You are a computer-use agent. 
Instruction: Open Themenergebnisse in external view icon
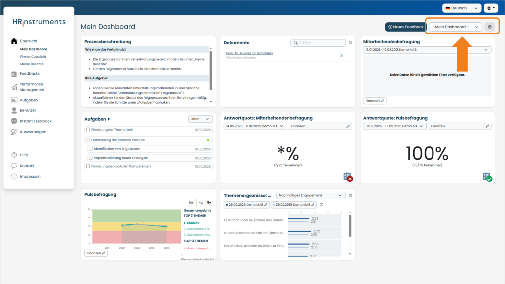pos(351,195)
